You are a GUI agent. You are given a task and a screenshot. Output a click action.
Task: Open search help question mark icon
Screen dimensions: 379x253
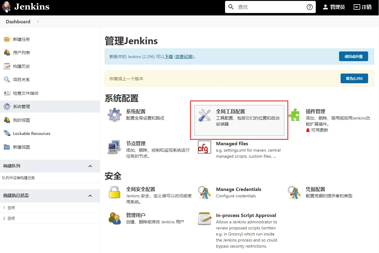310,7
